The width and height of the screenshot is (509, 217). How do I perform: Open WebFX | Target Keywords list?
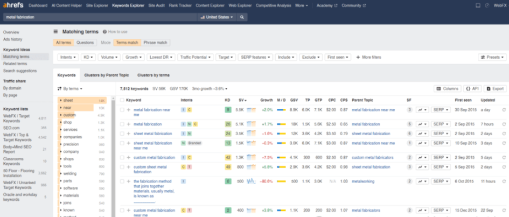tap(17, 118)
